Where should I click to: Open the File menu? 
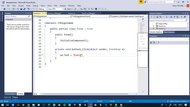(x=3, y=6)
